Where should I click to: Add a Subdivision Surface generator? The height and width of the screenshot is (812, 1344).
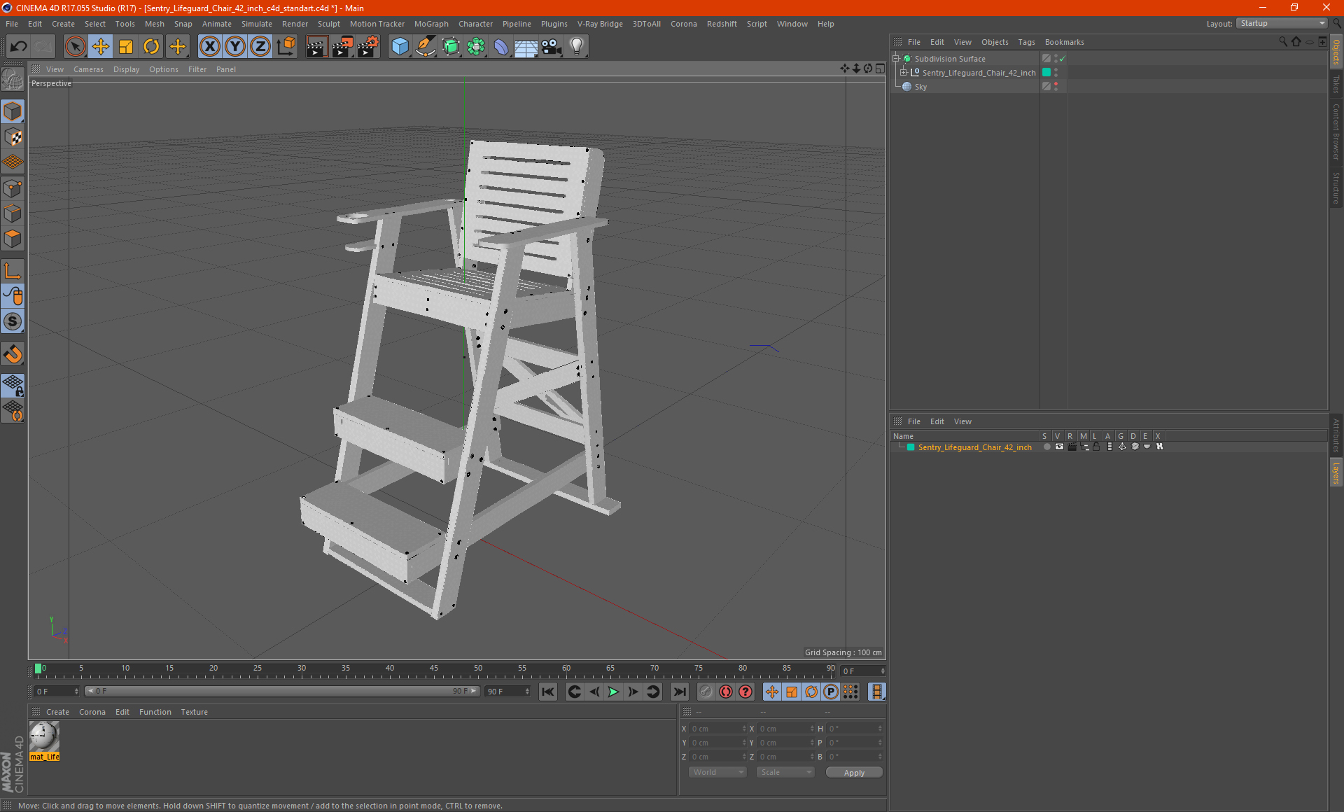[451, 47]
